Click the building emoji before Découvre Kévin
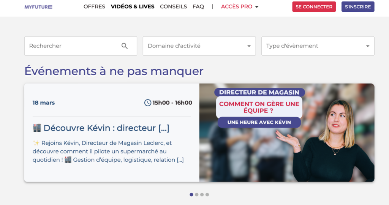The width and height of the screenshot is (389, 205). pos(37,128)
